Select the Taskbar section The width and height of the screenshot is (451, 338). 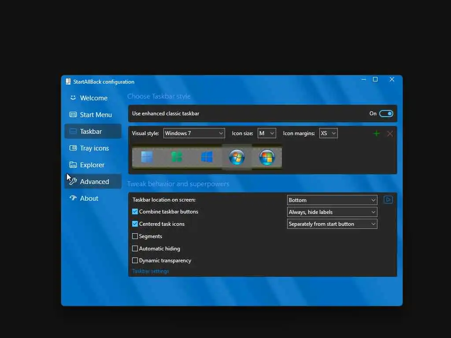(x=93, y=131)
